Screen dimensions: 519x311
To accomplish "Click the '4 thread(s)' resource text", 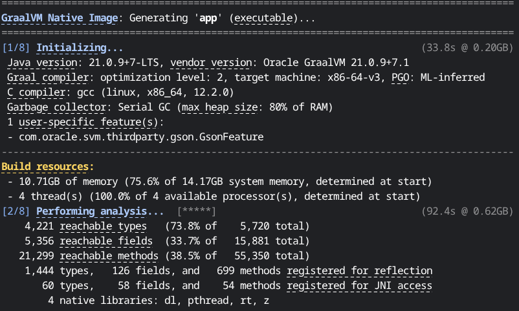I will 50,197.
